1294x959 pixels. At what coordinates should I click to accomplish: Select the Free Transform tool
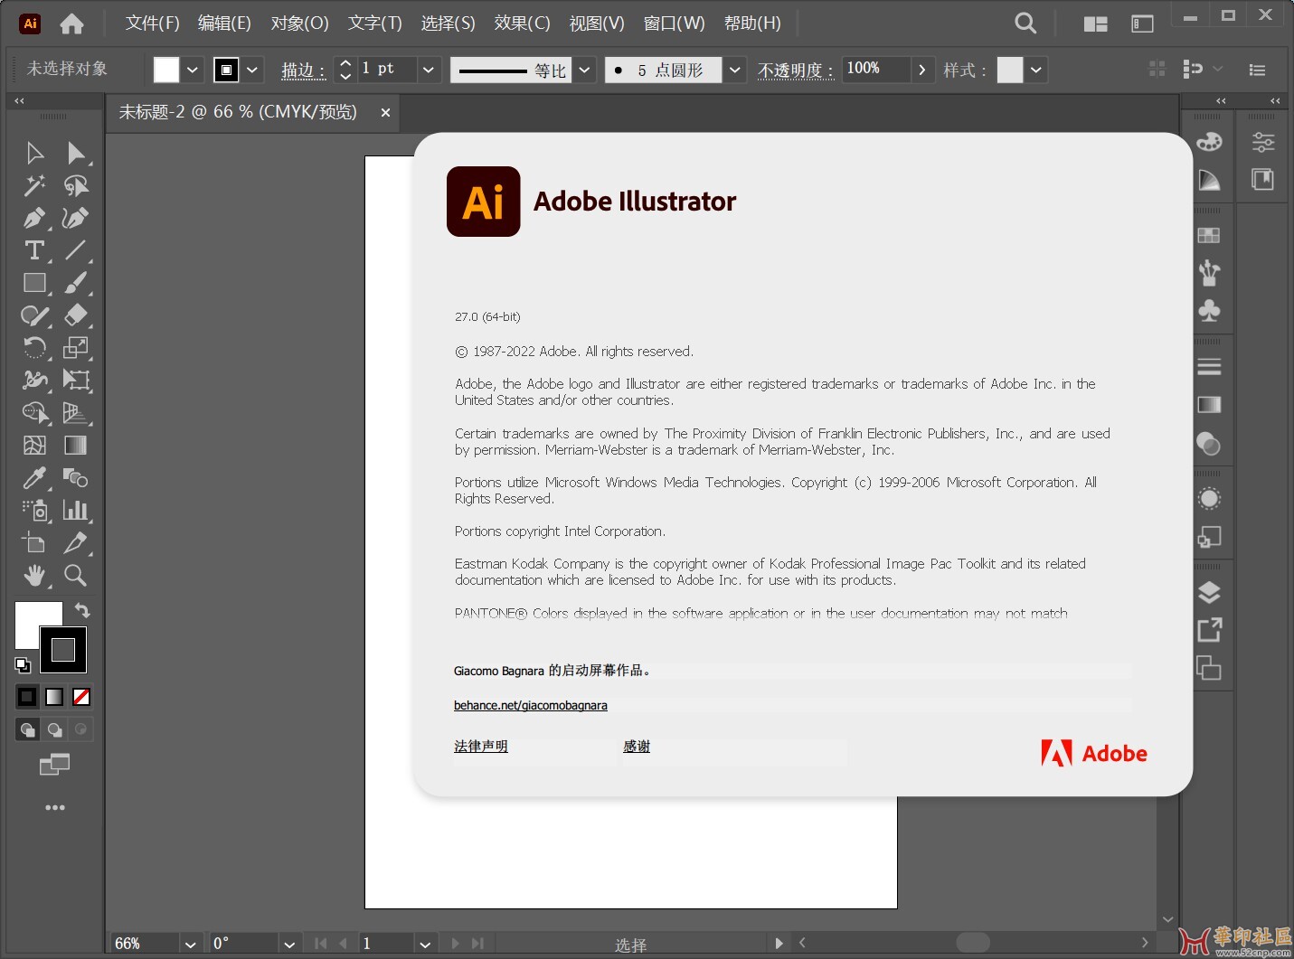pos(76,381)
